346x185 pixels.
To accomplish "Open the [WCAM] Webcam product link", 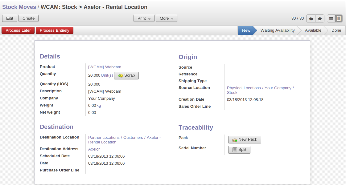I will tap(105, 67).
